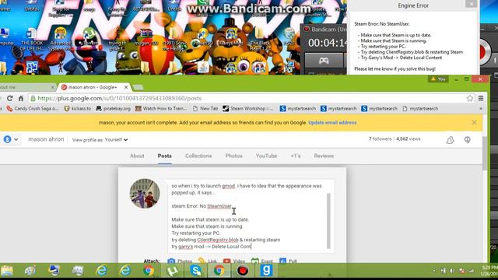This screenshot has width=498, height=280.
Task: Click the profile avatar beside the post
Action: click(145, 194)
